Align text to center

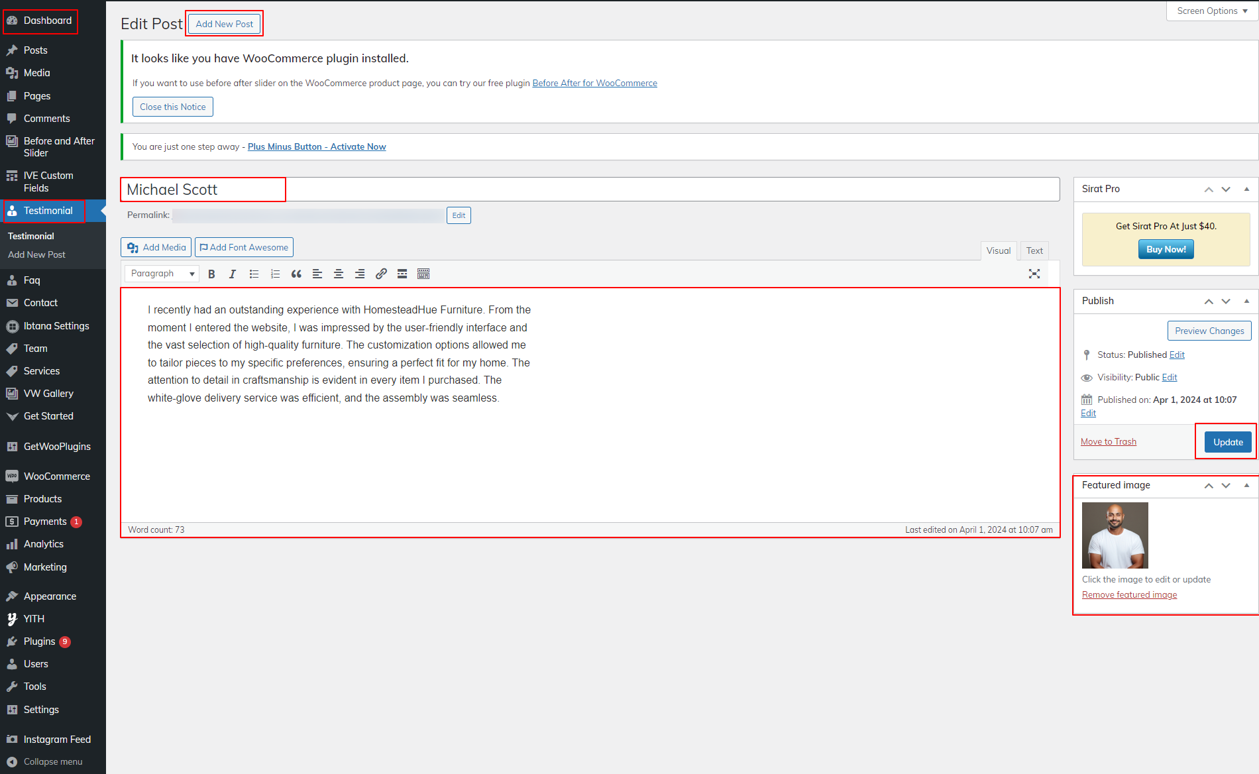339,274
